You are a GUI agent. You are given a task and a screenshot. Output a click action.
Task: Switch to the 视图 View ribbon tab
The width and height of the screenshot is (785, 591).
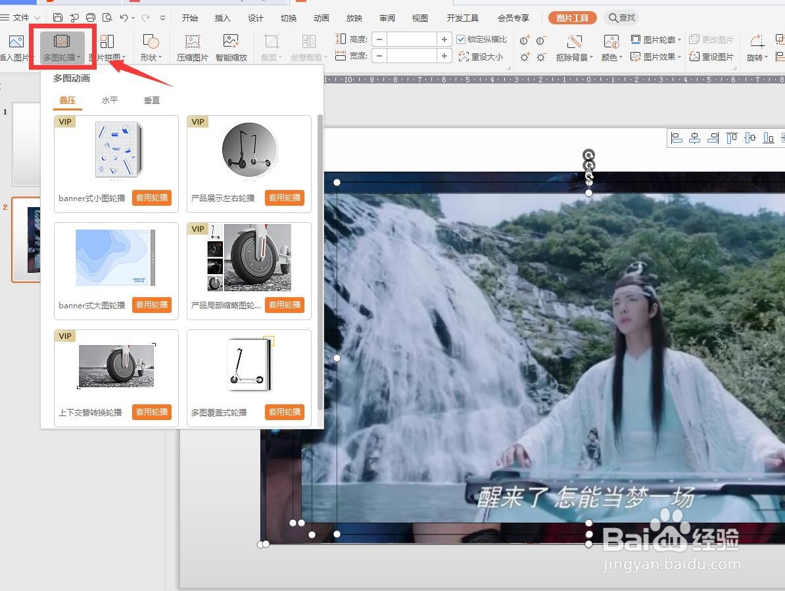click(x=420, y=18)
